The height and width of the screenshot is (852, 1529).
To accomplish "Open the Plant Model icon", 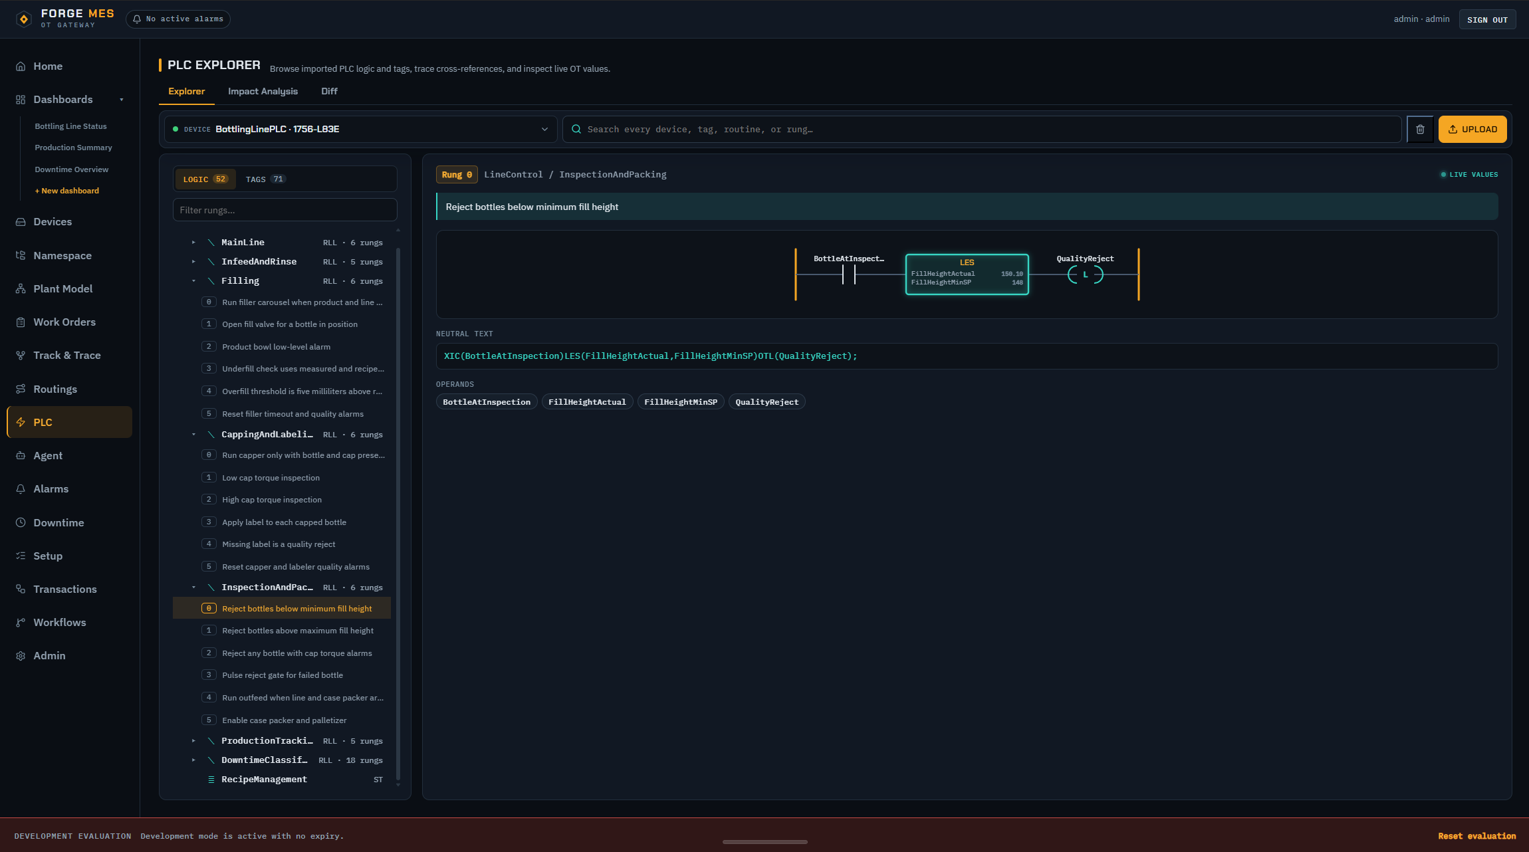I will click(21, 289).
